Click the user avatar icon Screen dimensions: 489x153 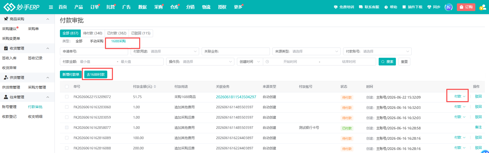483,7
